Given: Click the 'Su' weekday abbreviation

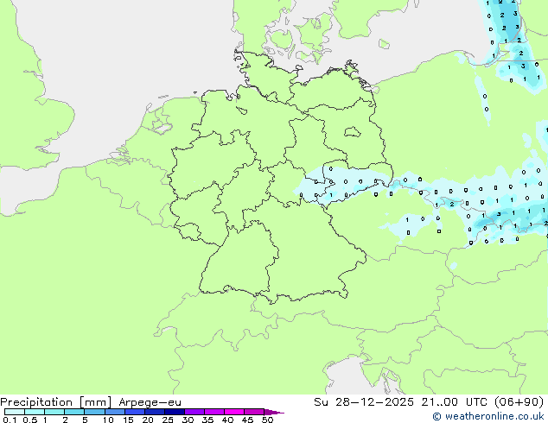Looking at the screenshot, I should 321,402.
